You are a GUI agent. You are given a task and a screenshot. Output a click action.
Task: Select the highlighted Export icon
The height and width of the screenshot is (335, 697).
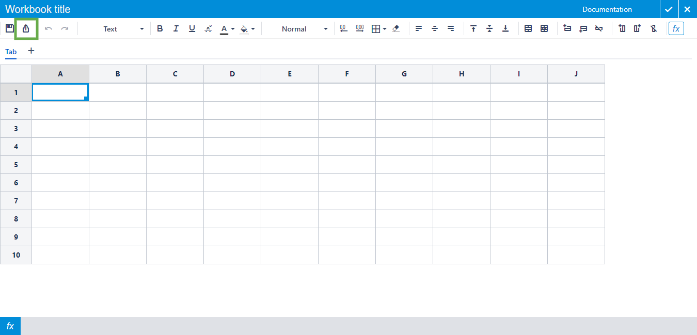pyautogui.click(x=26, y=28)
